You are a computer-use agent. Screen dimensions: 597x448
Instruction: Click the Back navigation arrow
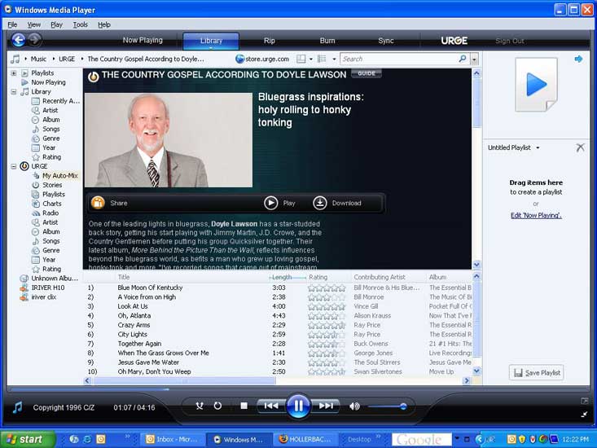[x=18, y=40]
